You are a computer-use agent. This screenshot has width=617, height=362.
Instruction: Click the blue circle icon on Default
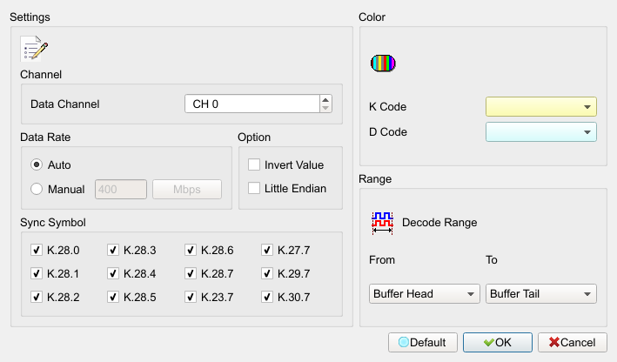click(x=403, y=342)
